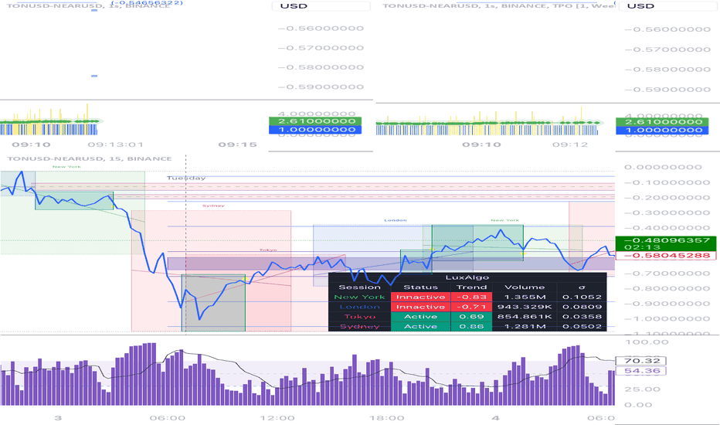Open the USD currency selector on top-right chart

(x=668, y=6)
